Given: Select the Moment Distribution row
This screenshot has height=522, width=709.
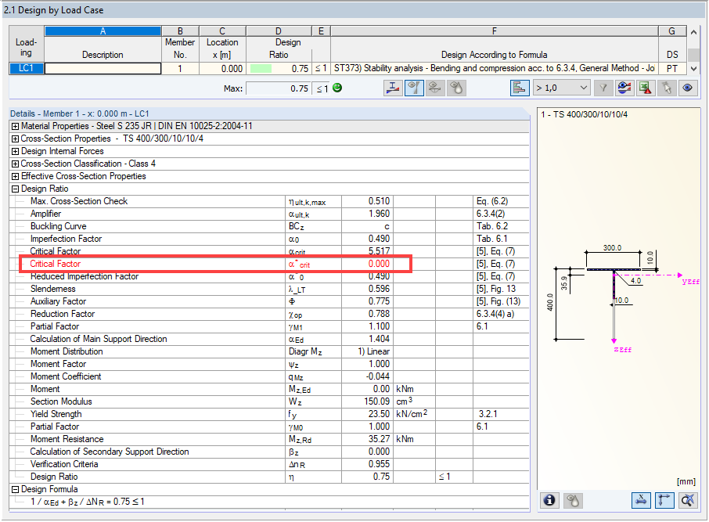Looking at the screenshot, I should click(269, 351).
